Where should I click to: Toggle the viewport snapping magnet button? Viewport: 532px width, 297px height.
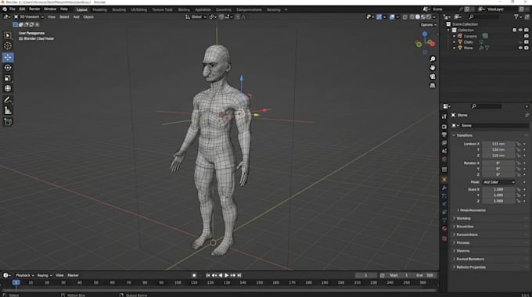(x=221, y=16)
